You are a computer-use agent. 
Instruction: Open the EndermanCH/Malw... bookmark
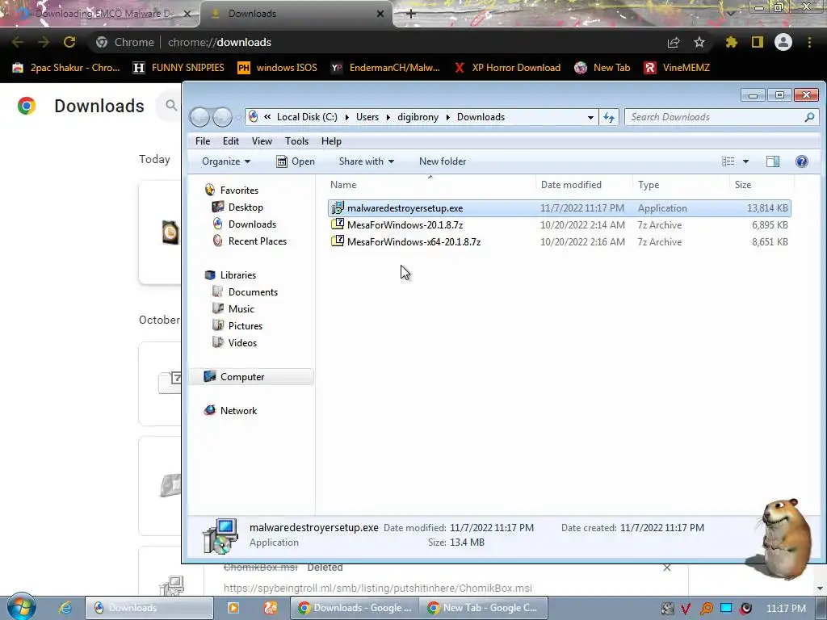click(x=385, y=68)
